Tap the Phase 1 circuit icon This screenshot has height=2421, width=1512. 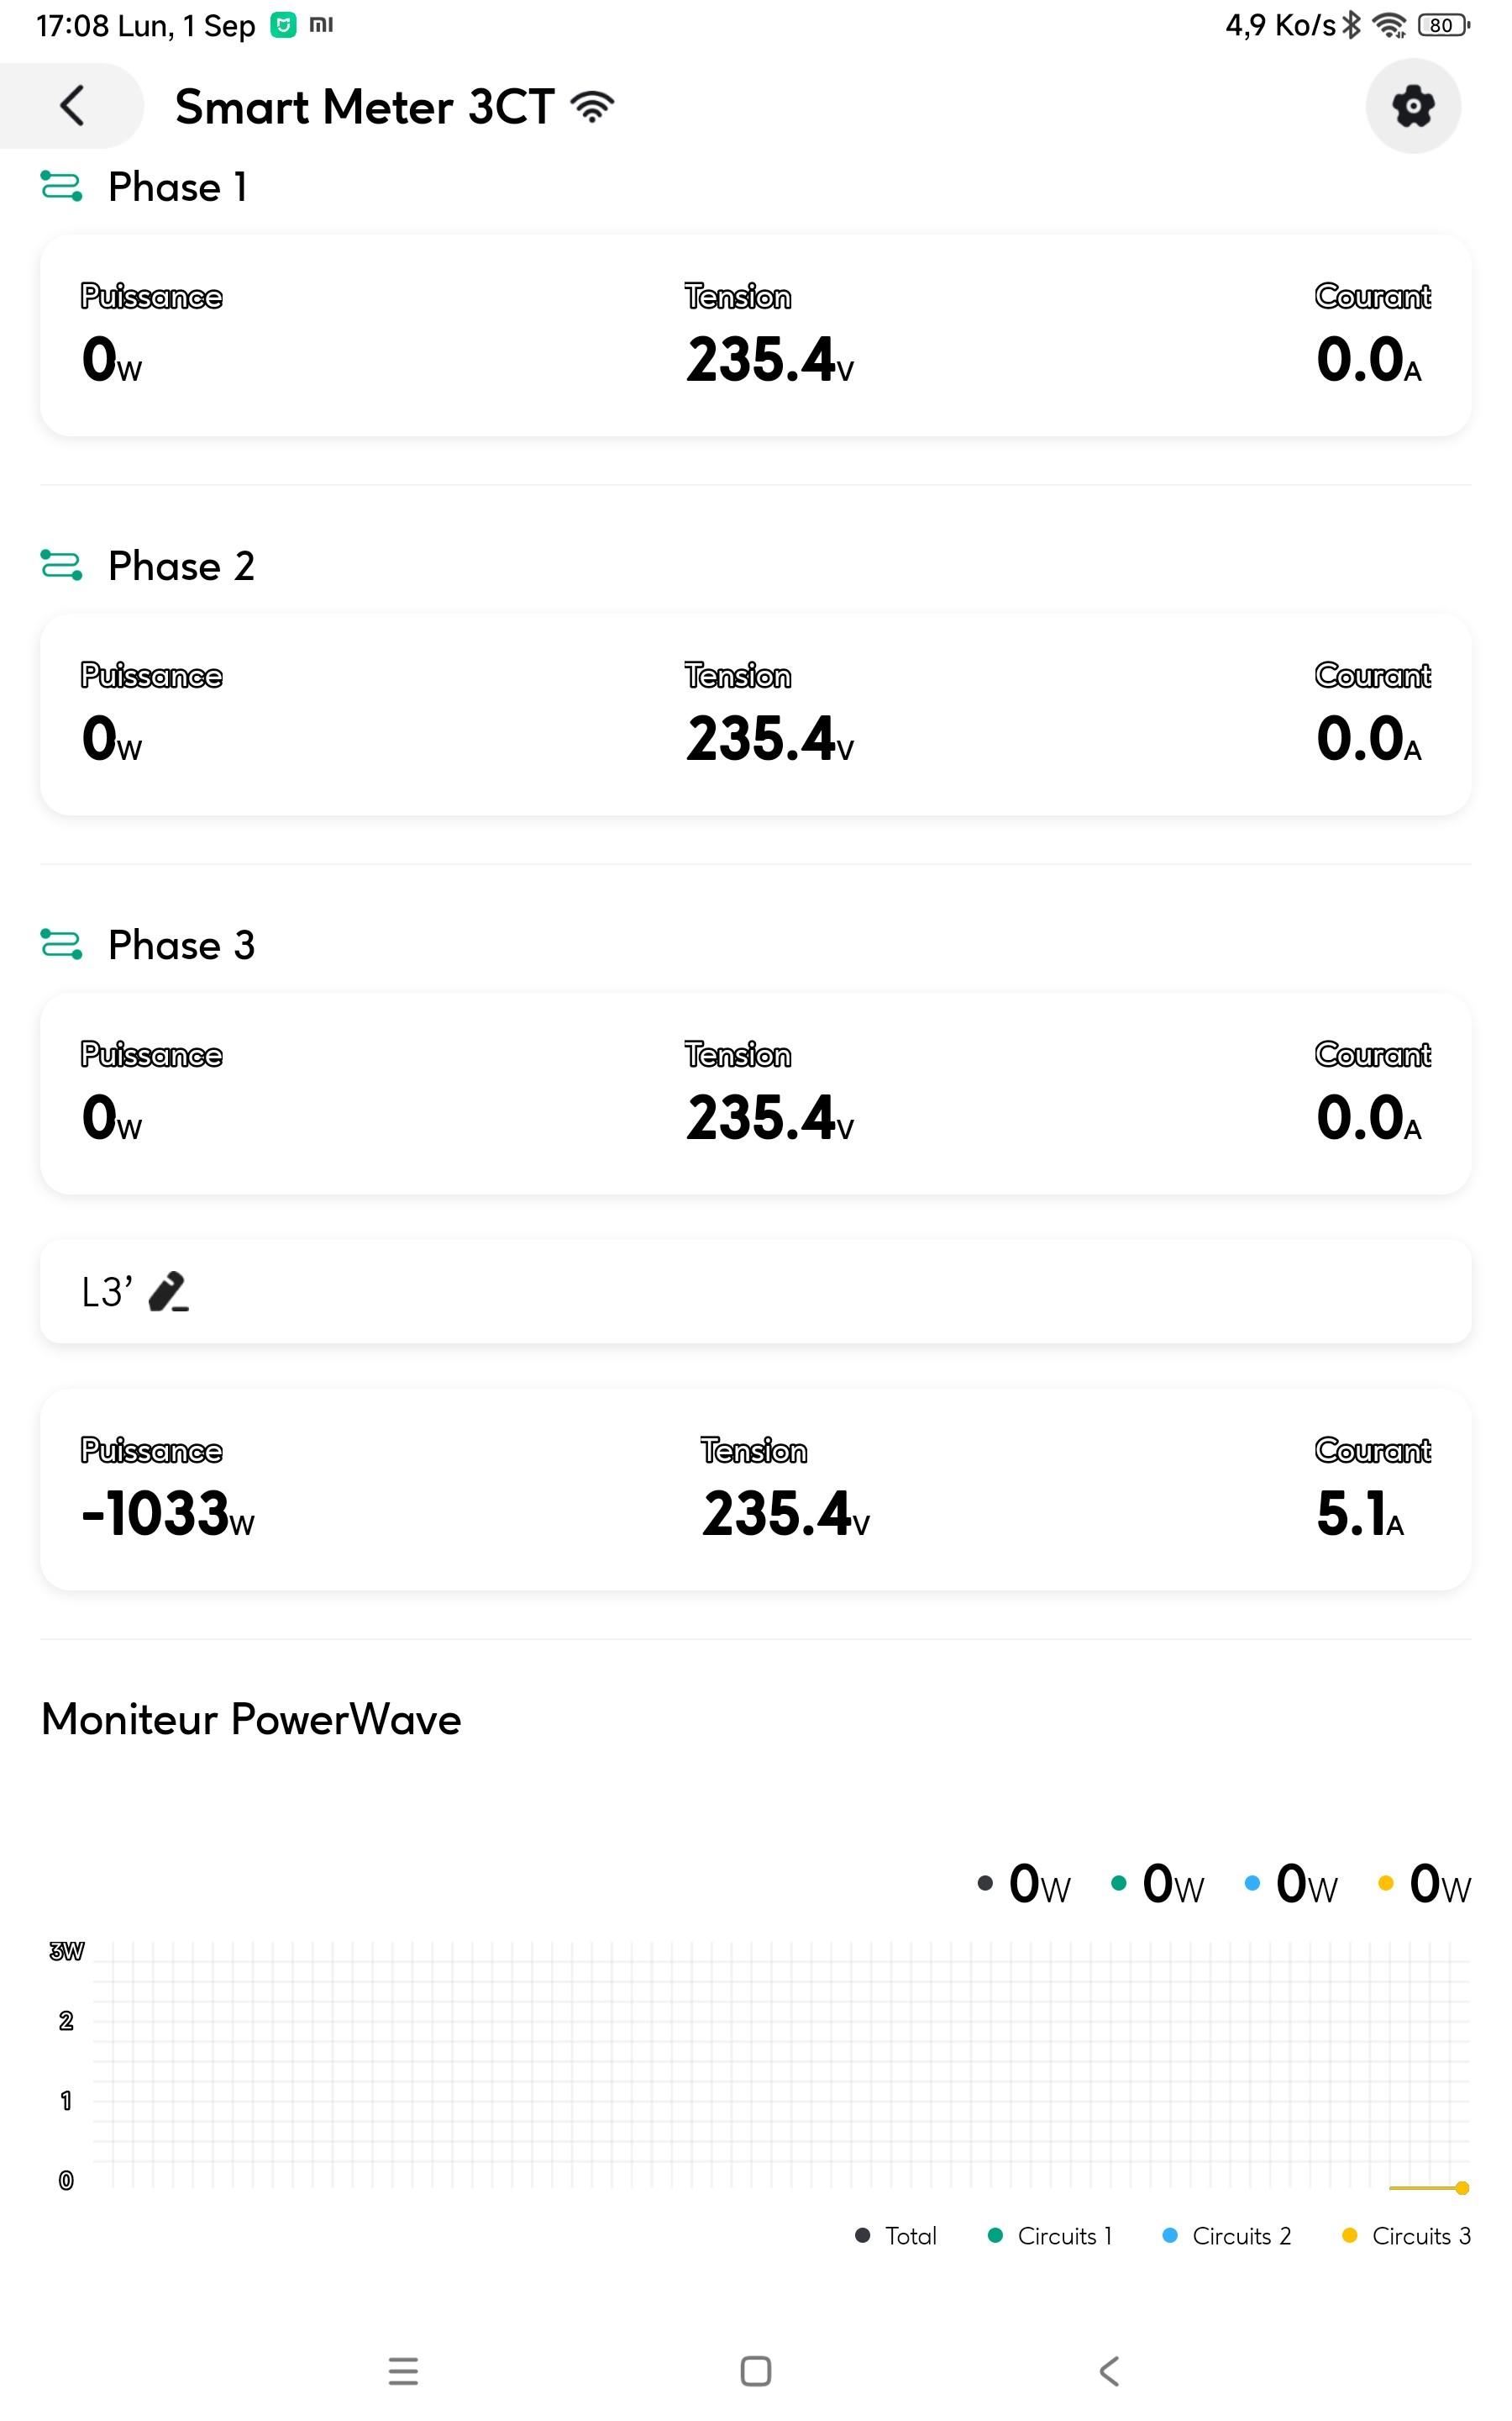(61, 186)
